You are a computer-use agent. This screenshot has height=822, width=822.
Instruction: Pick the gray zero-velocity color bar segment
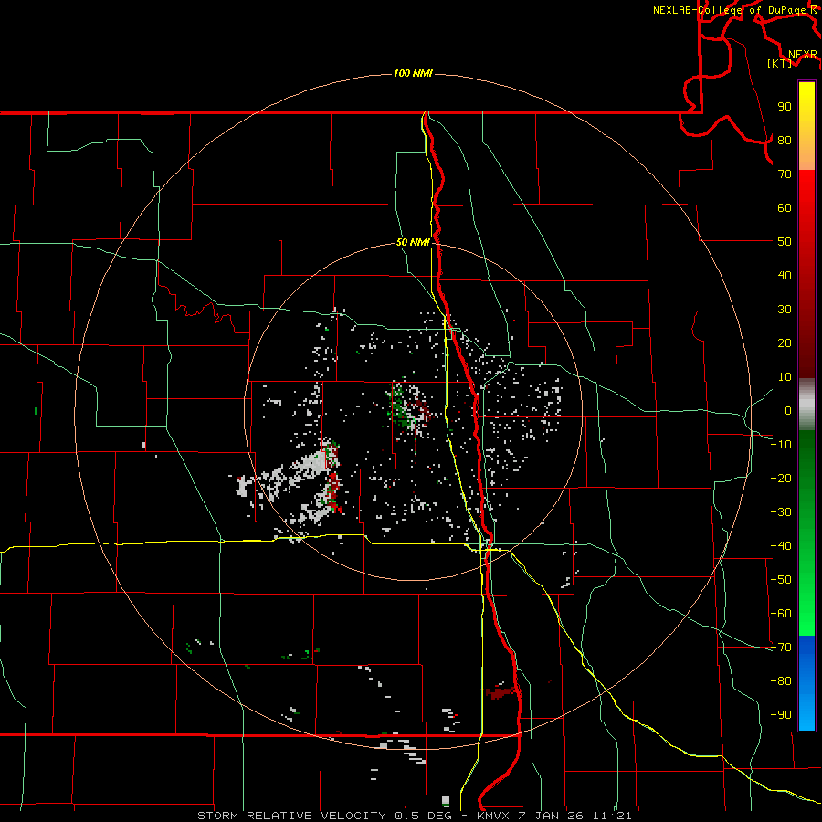coord(806,405)
